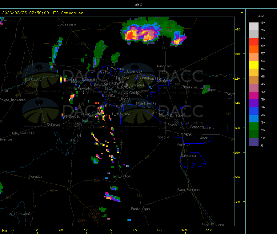
Task: Click the Atuel_Norte label
Action: click(x=146, y=103)
